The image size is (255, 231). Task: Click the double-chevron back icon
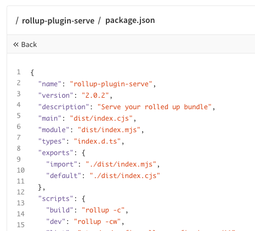[16, 44]
